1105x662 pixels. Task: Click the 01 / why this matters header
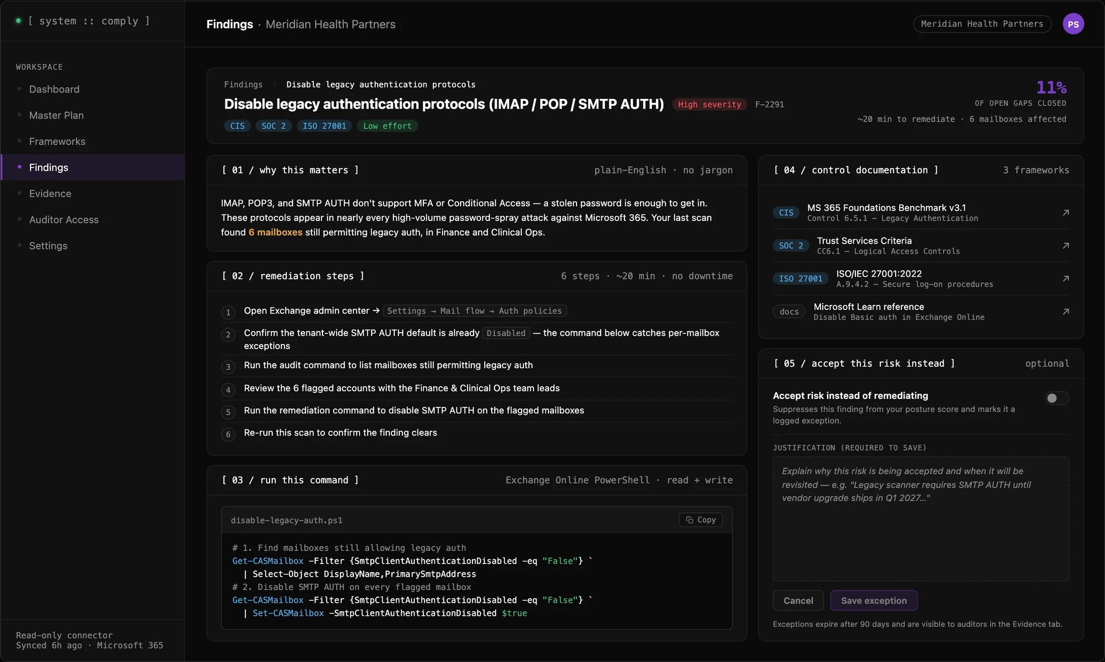tap(290, 170)
